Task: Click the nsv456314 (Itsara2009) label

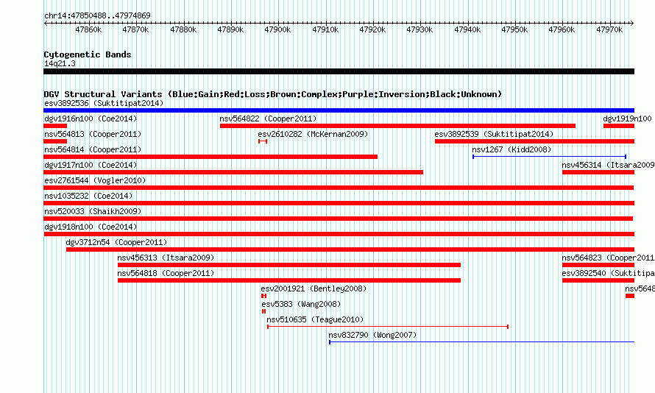Action: coord(608,165)
